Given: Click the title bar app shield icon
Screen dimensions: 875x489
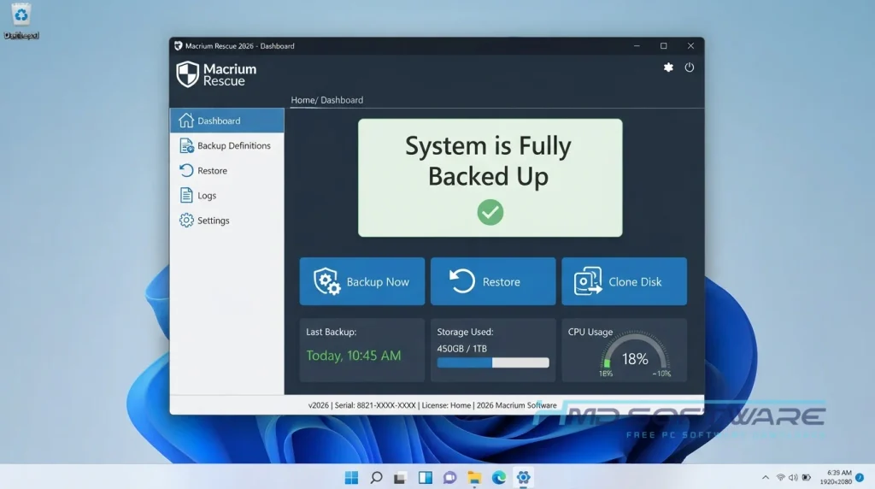Looking at the screenshot, I should point(178,46).
